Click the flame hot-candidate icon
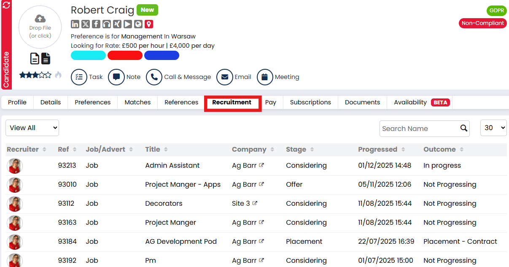 (58, 75)
